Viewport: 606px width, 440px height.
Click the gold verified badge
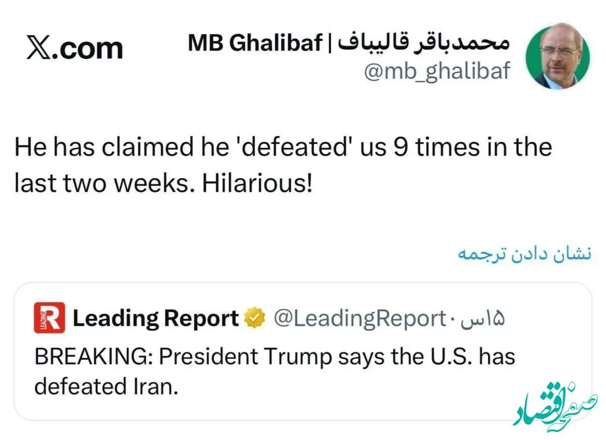coord(255,318)
